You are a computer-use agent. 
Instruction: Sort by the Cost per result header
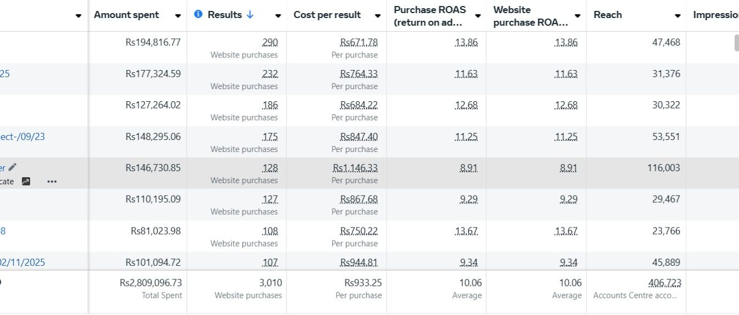coord(327,15)
